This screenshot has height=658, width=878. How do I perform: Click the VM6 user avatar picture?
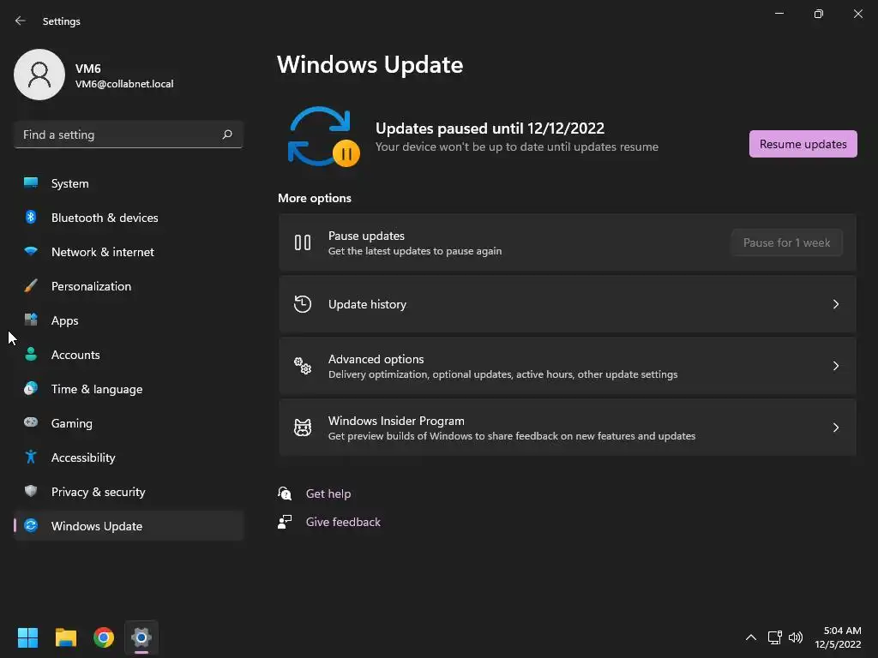(x=39, y=75)
